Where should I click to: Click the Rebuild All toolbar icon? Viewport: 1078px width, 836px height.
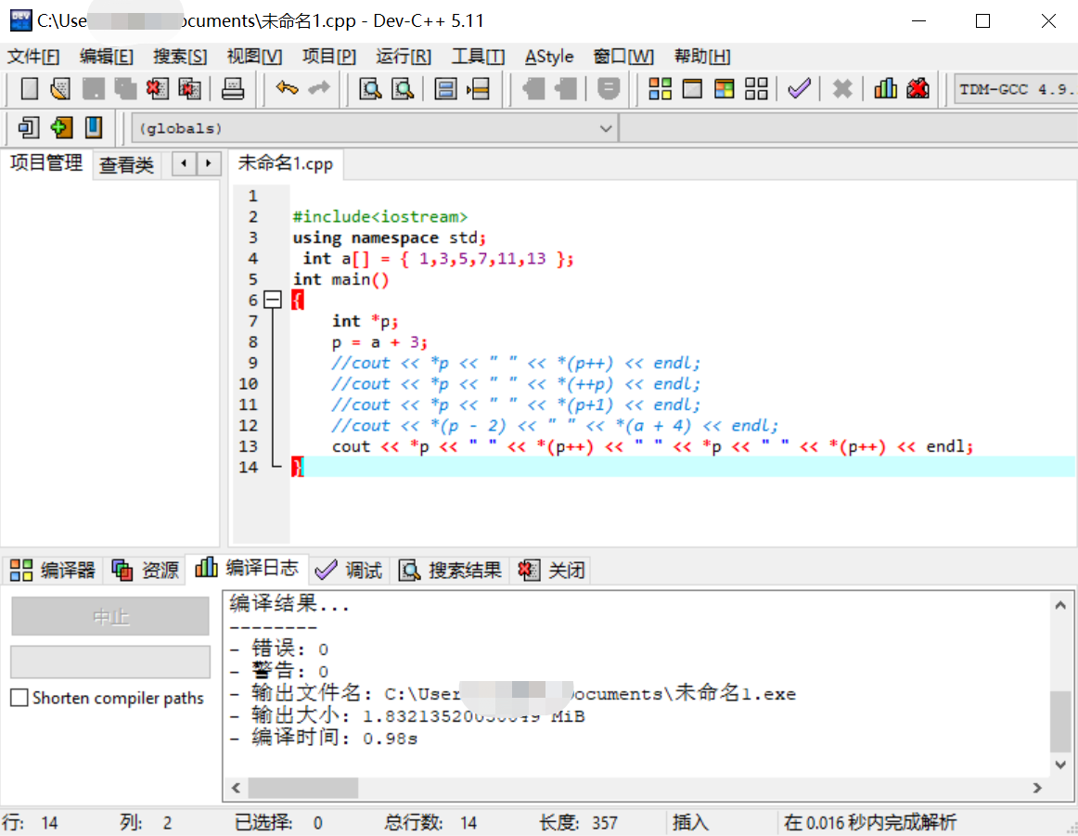(756, 89)
